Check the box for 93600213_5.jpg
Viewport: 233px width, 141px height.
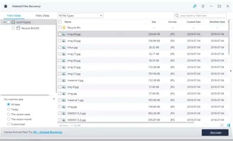click(60, 113)
